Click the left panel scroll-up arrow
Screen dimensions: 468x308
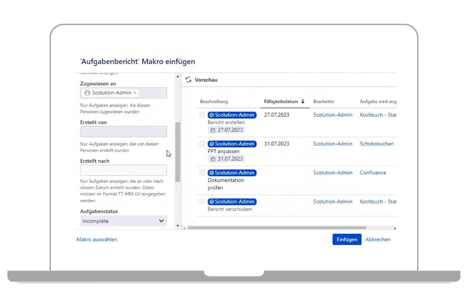pyautogui.click(x=178, y=77)
